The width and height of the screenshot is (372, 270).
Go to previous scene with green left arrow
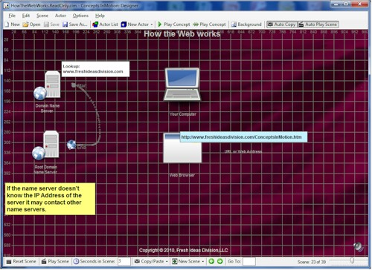pos(211,261)
